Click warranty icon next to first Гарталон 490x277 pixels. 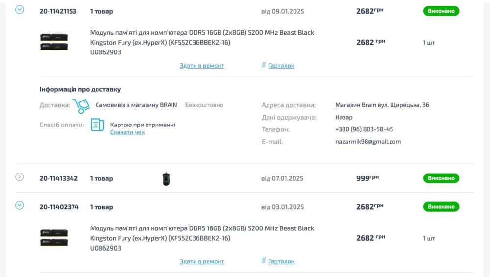(264, 65)
